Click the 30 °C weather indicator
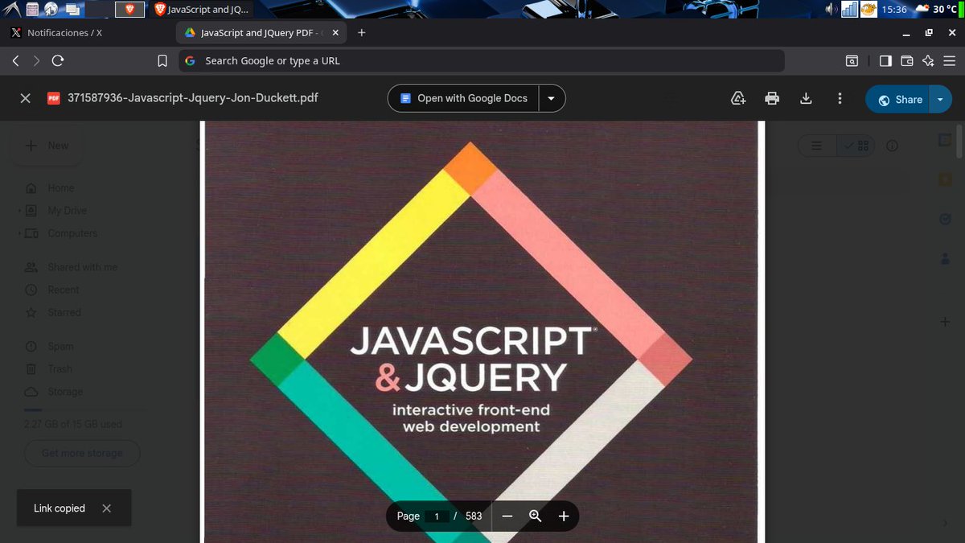This screenshot has height=543, width=965. pos(935,10)
